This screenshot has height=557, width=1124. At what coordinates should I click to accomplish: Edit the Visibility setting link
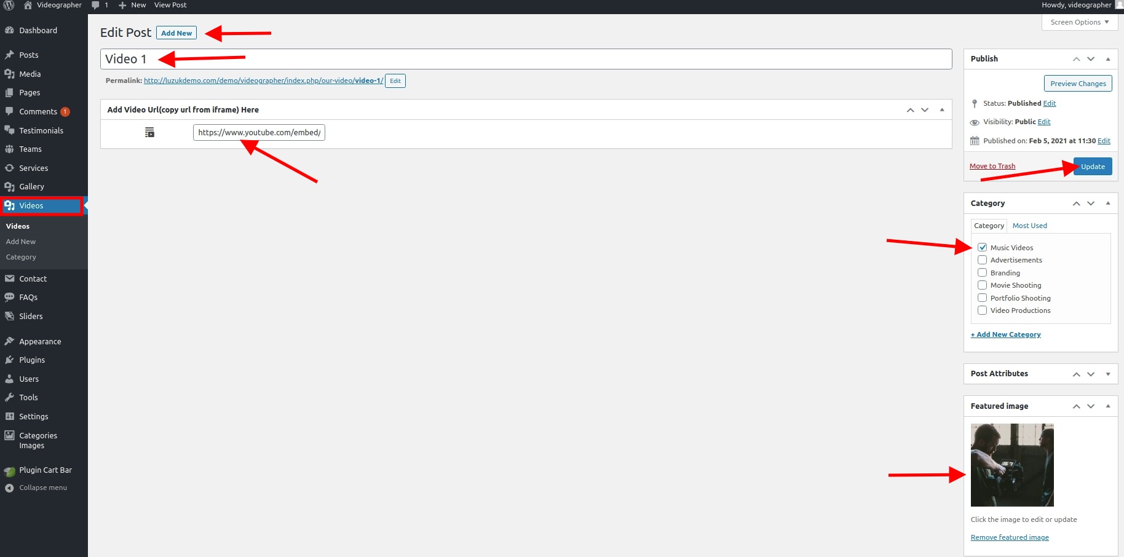pyautogui.click(x=1044, y=122)
